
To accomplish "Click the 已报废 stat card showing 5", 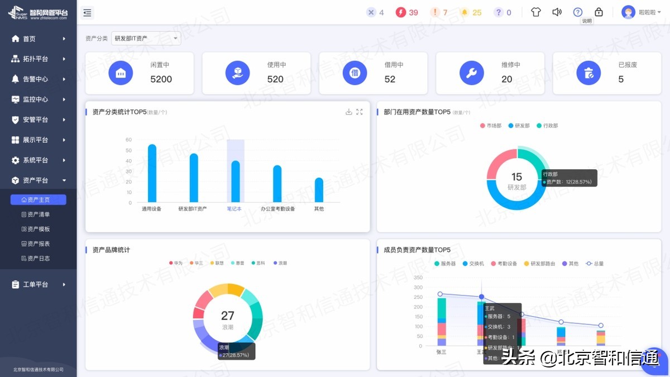I will coord(606,73).
